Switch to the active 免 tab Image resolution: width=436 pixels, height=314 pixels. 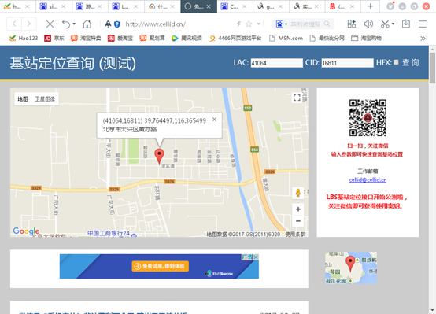198,6
